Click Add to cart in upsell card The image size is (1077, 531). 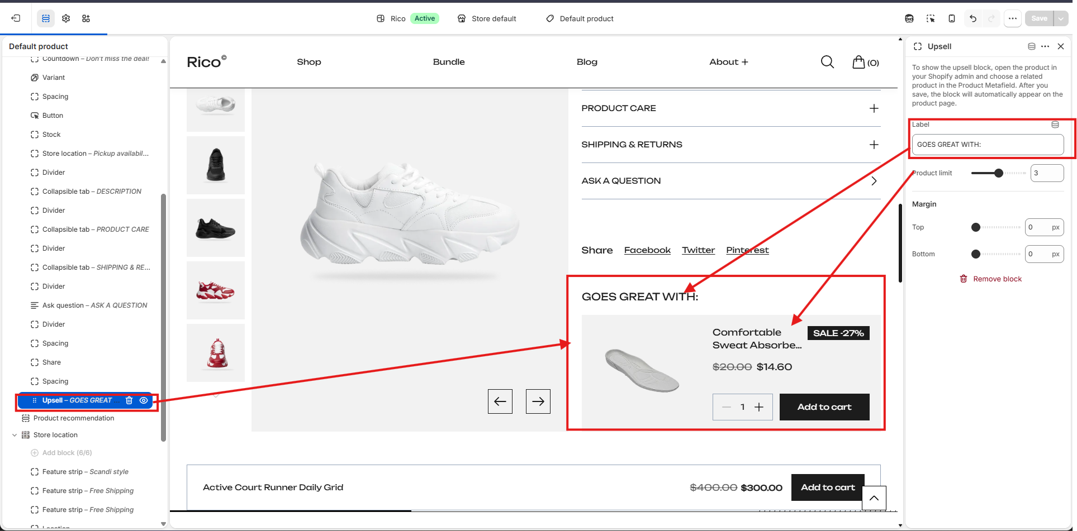coord(824,407)
